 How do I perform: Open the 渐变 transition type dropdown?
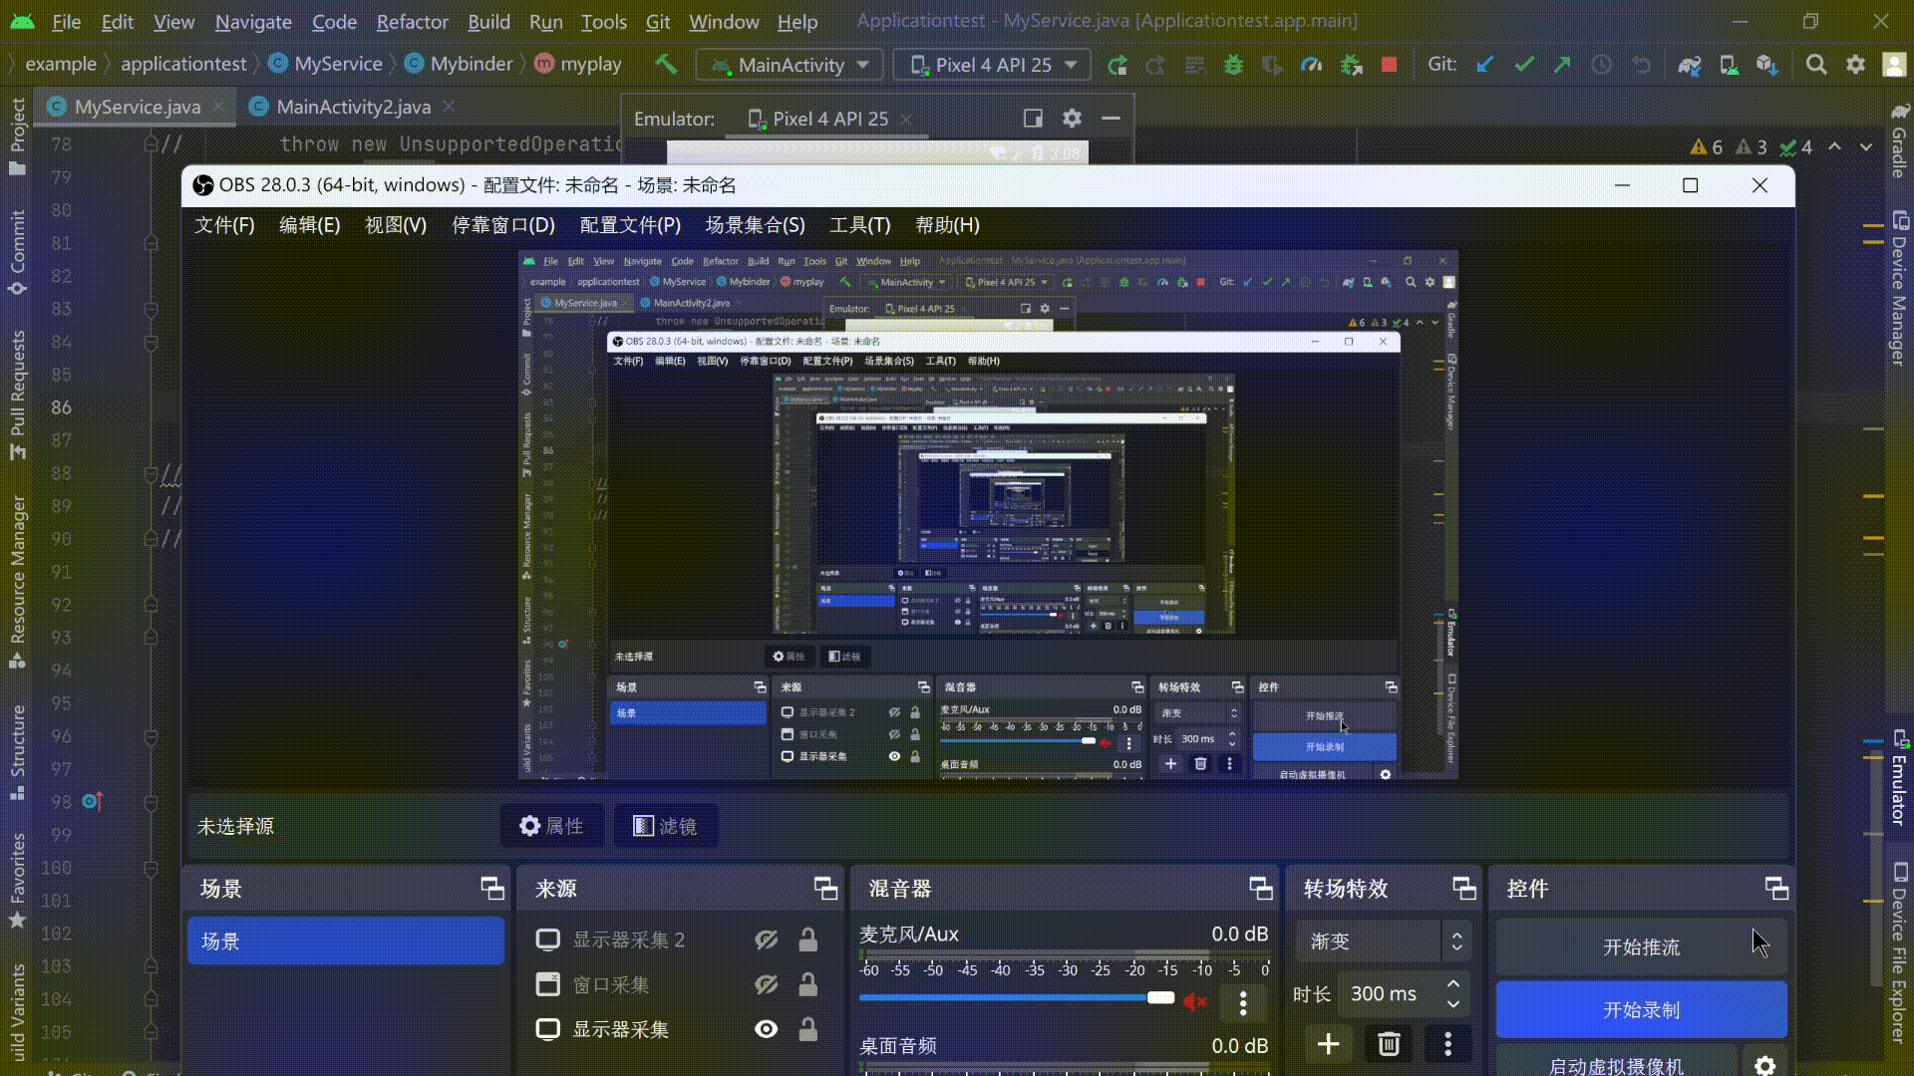click(1383, 941)
